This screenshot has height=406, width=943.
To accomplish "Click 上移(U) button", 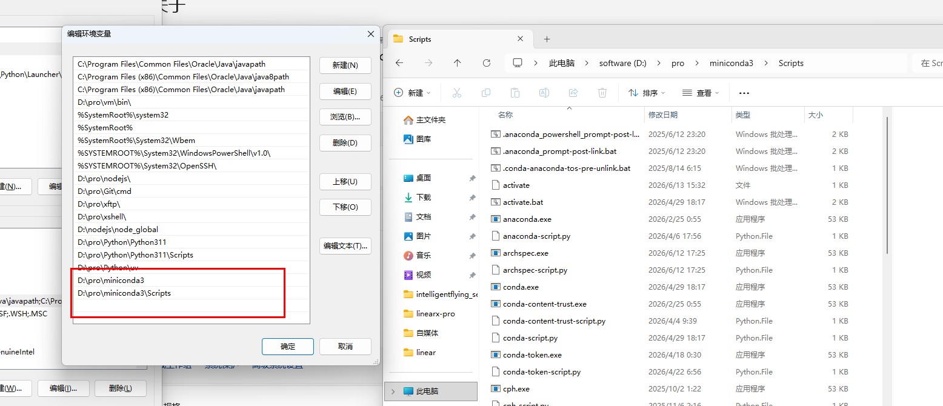I will click(x=345, y=182).
